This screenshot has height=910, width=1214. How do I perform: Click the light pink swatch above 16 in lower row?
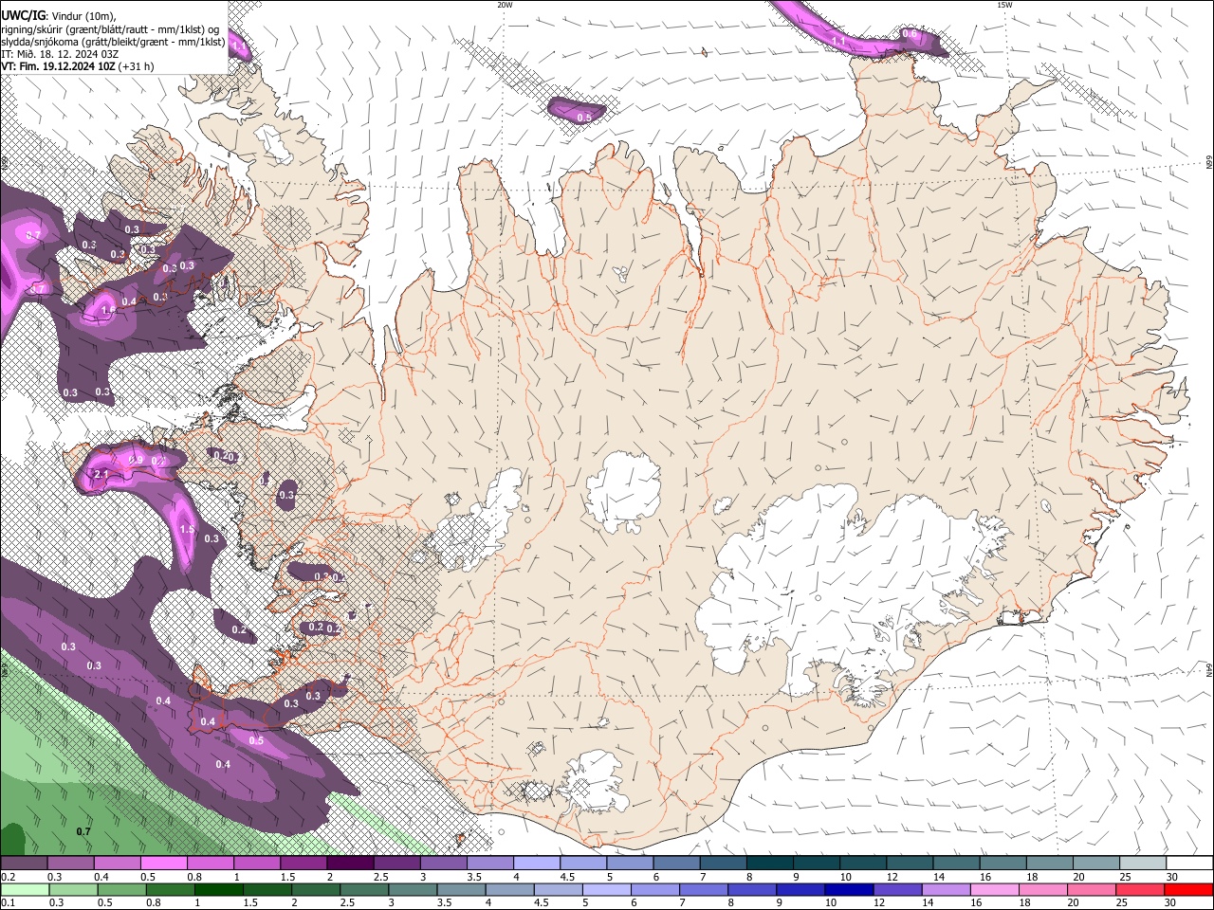pyautogui.click(x=993, y=890)
